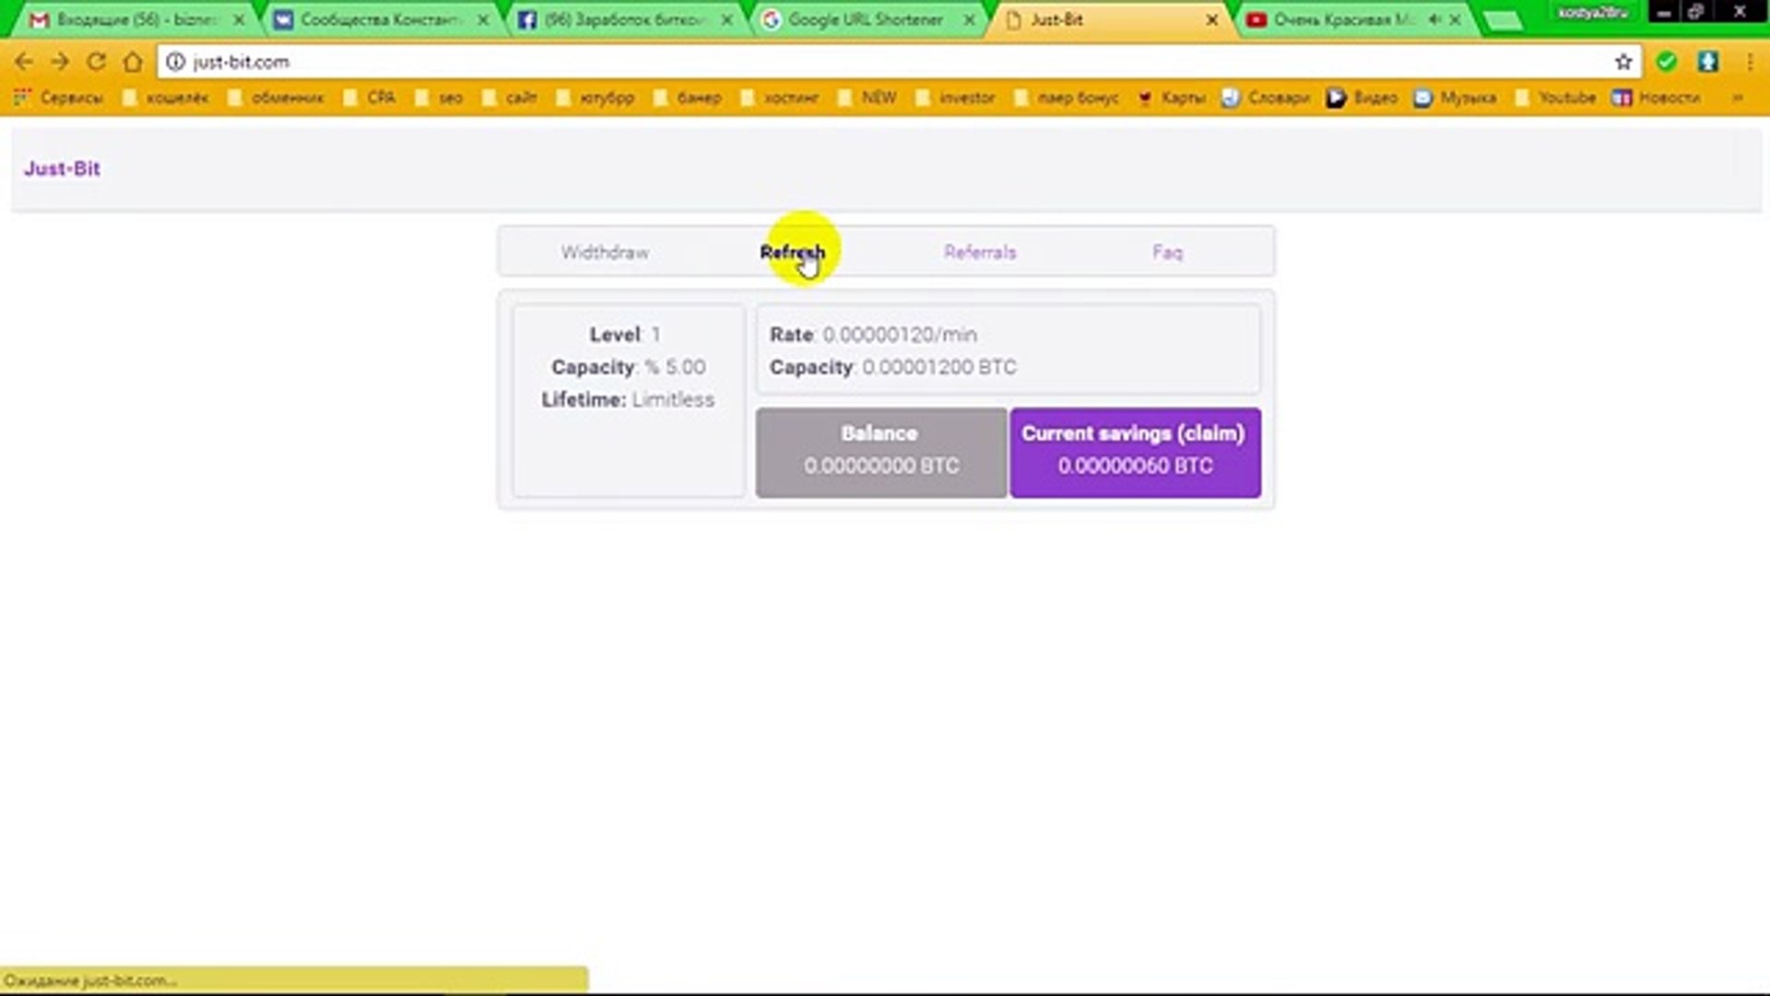Bookmark page with the star icon
The width and height of the screenshot is (1770, 996).
point(1623,62)
